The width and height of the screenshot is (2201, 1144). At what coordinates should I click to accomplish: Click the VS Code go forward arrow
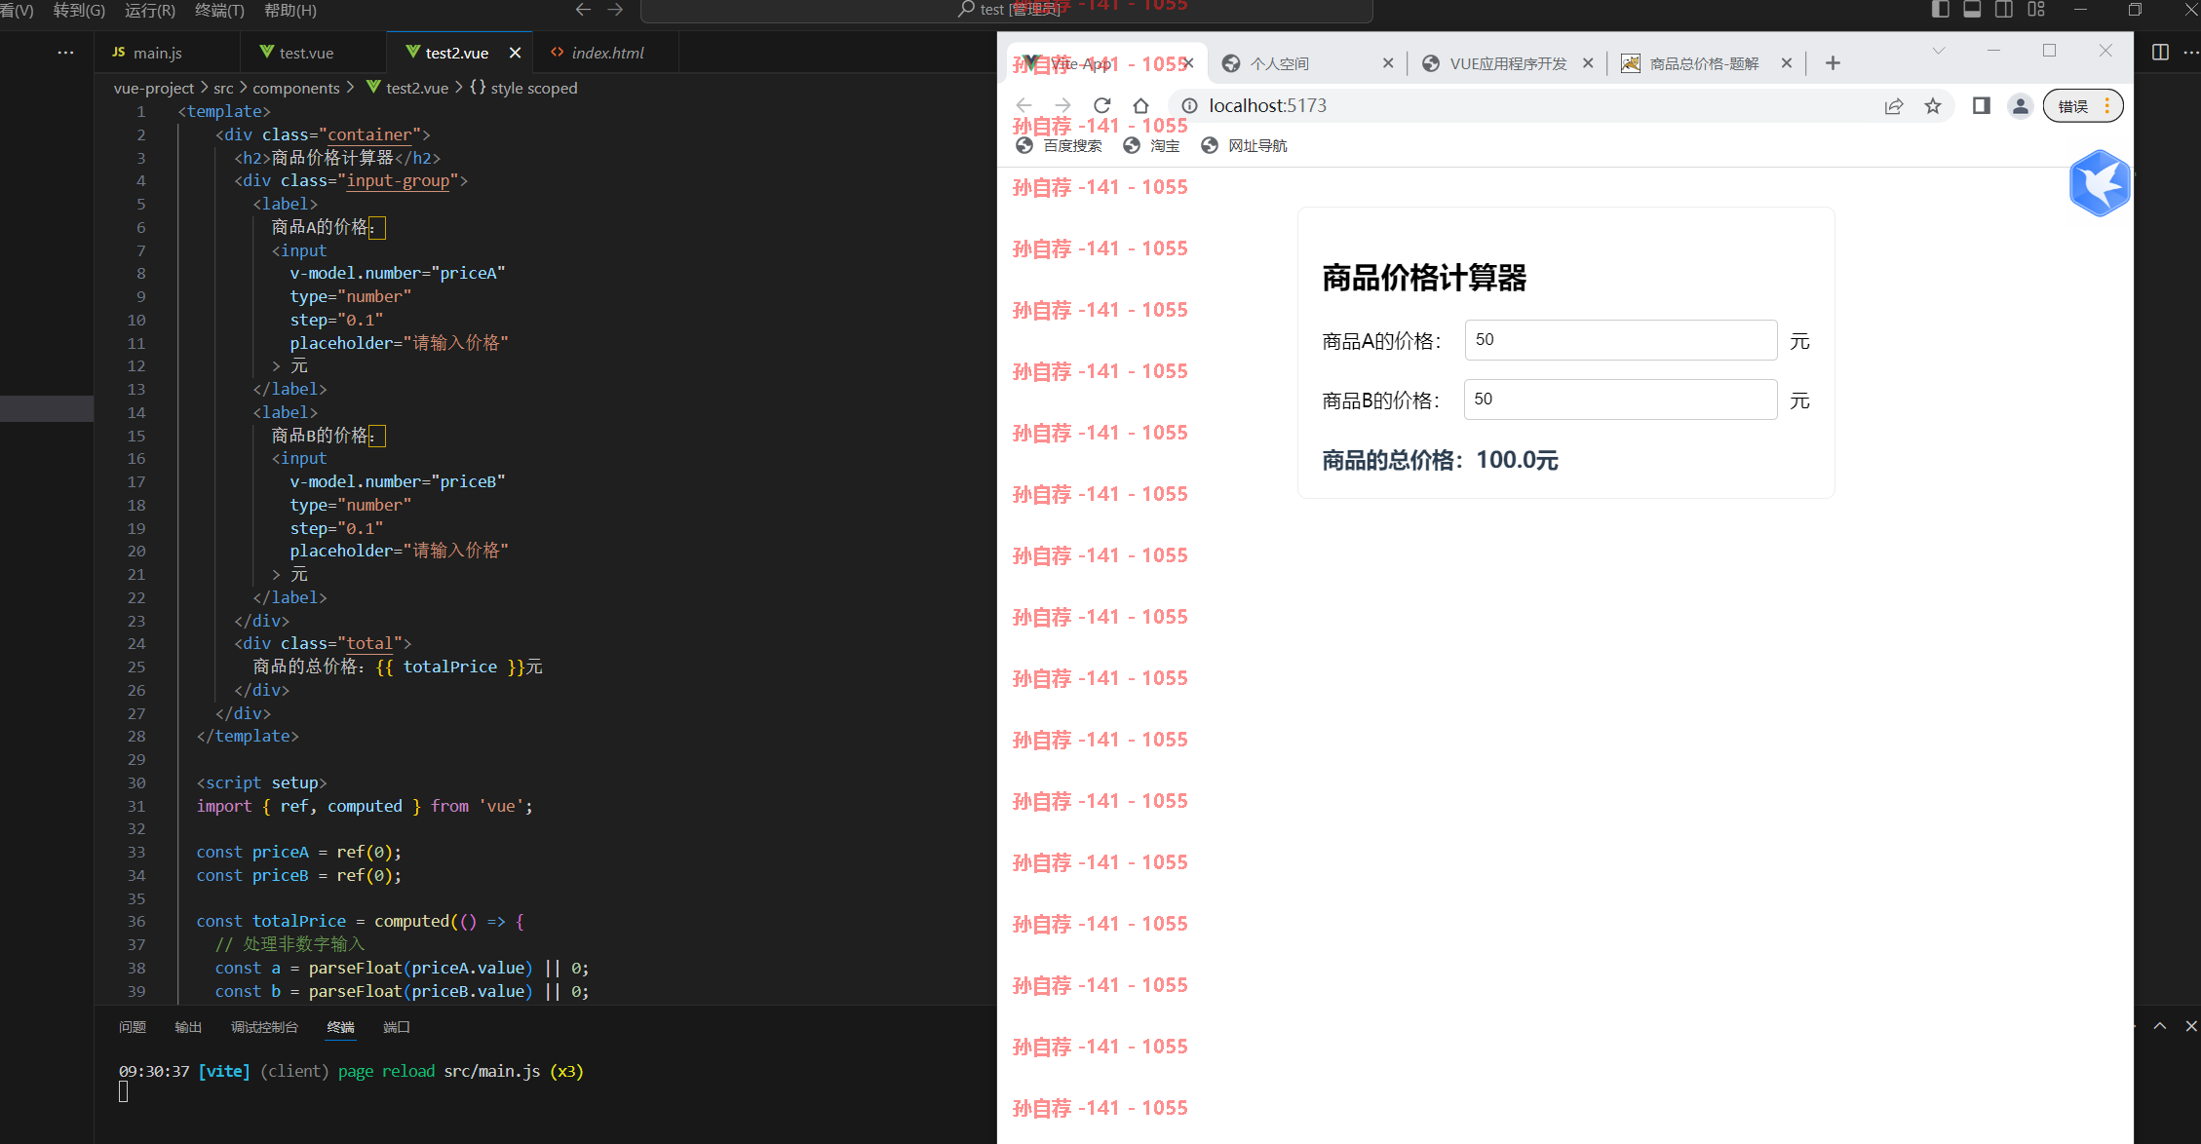615,10
